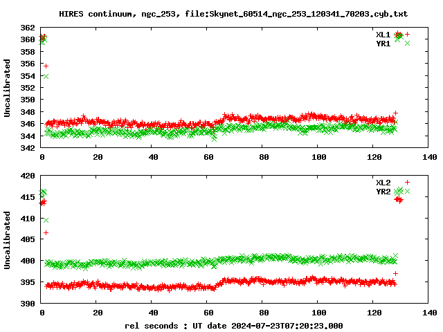Click the 'Uncalibrated' y-axis label of the upper plot
This screenshot has height=332, width=443.
7,88
